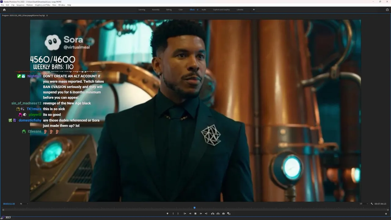
Task: Switch to the Assembly workspace
Action: [x=156, y=9]
